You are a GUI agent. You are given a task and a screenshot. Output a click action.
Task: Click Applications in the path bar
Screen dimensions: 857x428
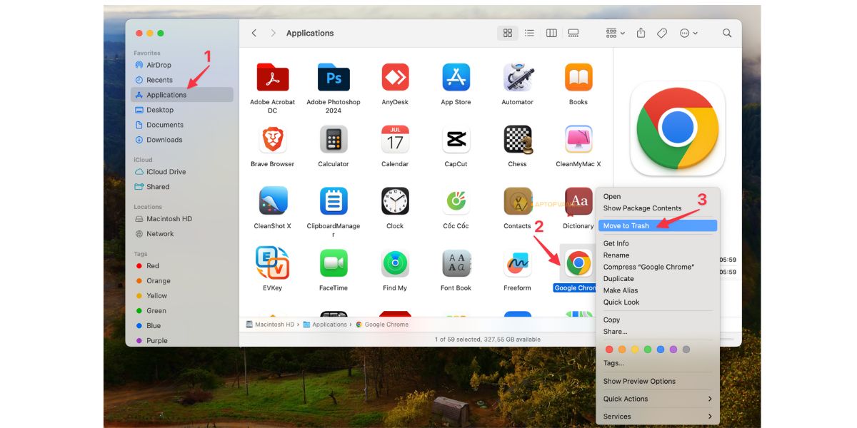click(325, 325)
